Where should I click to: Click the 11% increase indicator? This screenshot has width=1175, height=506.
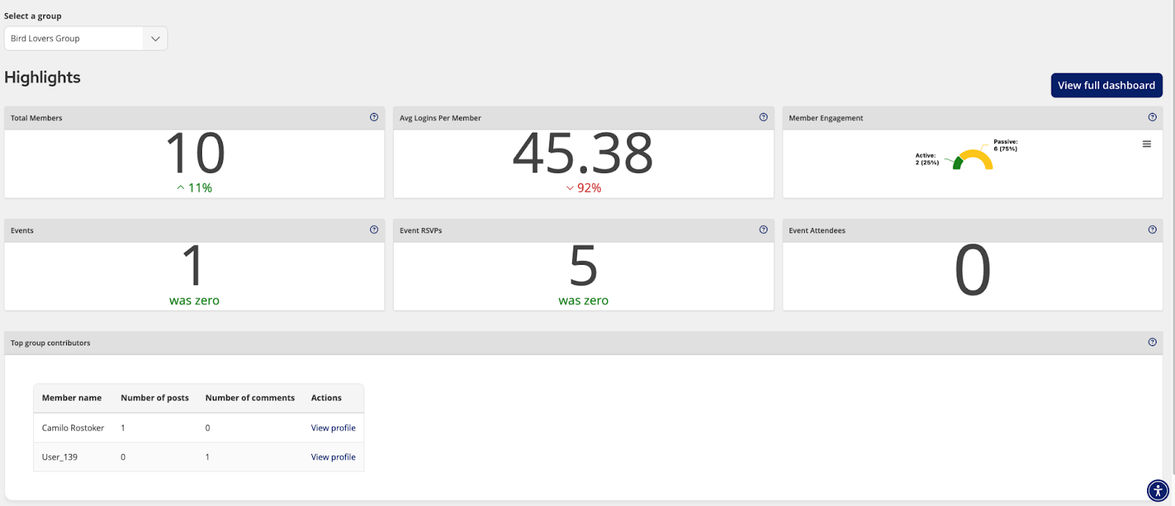[195, 188]
